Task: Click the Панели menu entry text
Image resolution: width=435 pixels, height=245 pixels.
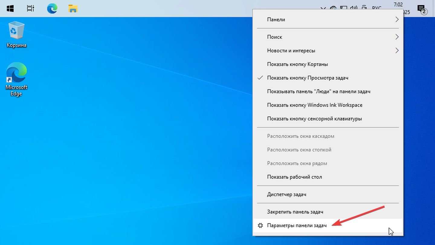Action: [x=276, y=19]
